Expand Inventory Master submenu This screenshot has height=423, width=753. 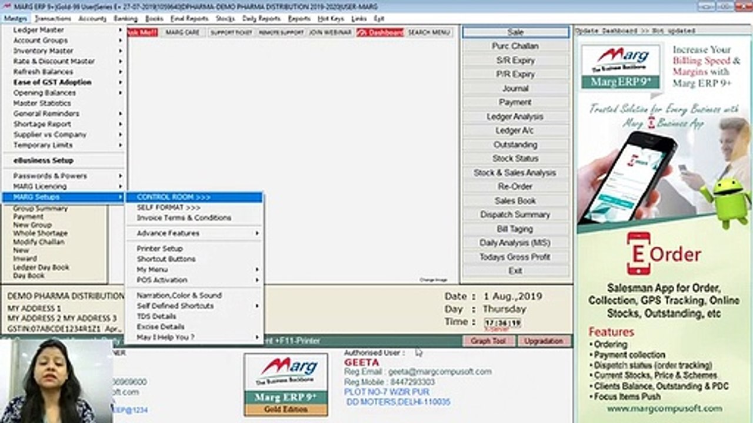click(x=64, y=51)
